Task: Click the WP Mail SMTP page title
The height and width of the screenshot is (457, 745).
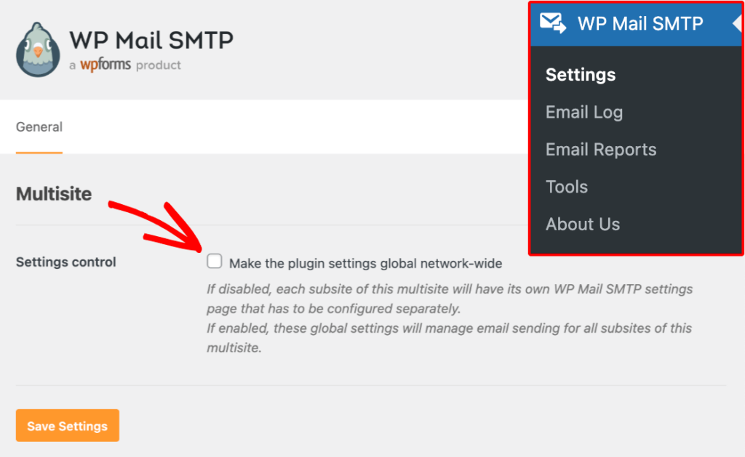Action: tap(151, 40)
